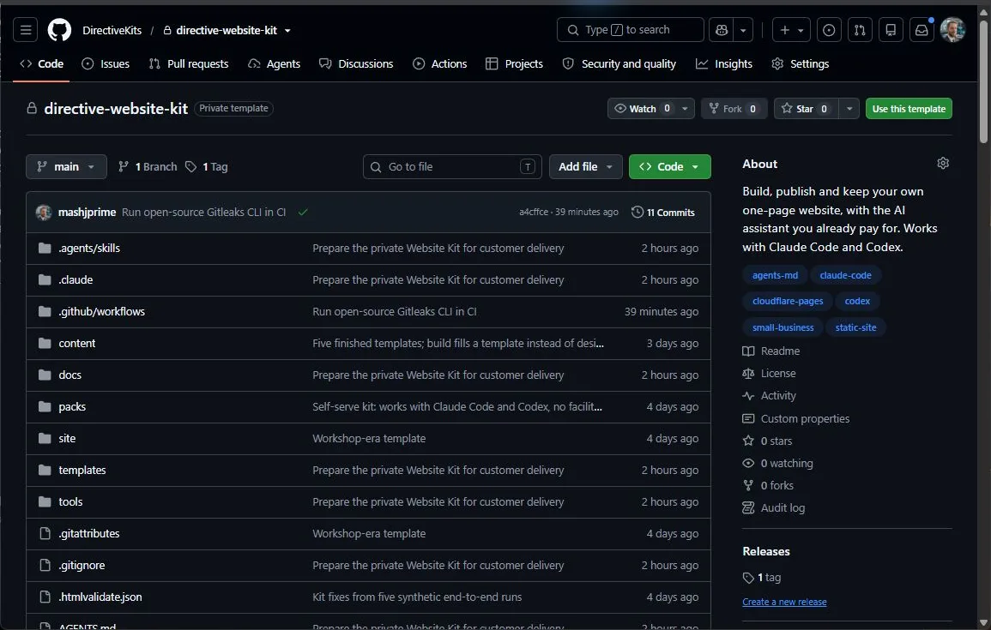
Task: Expand the green Code dropdown
Action: tap(669, 166)
